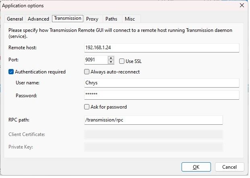The height and width of the screenshot is (178, 250).
Task: Edit the RPC path field
Action: (154, 120)
